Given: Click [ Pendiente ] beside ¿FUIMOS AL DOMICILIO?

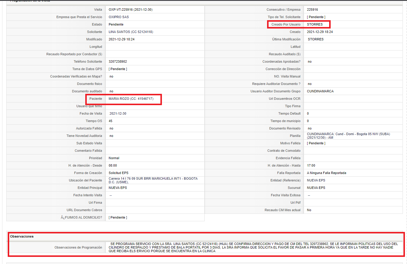Looking at the screenshot, I should 118,217.
